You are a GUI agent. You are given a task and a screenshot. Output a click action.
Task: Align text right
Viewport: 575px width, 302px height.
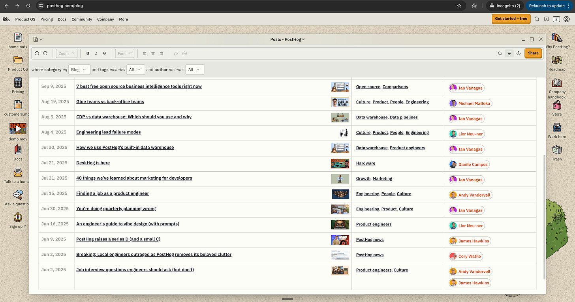(x=162, y=53)
